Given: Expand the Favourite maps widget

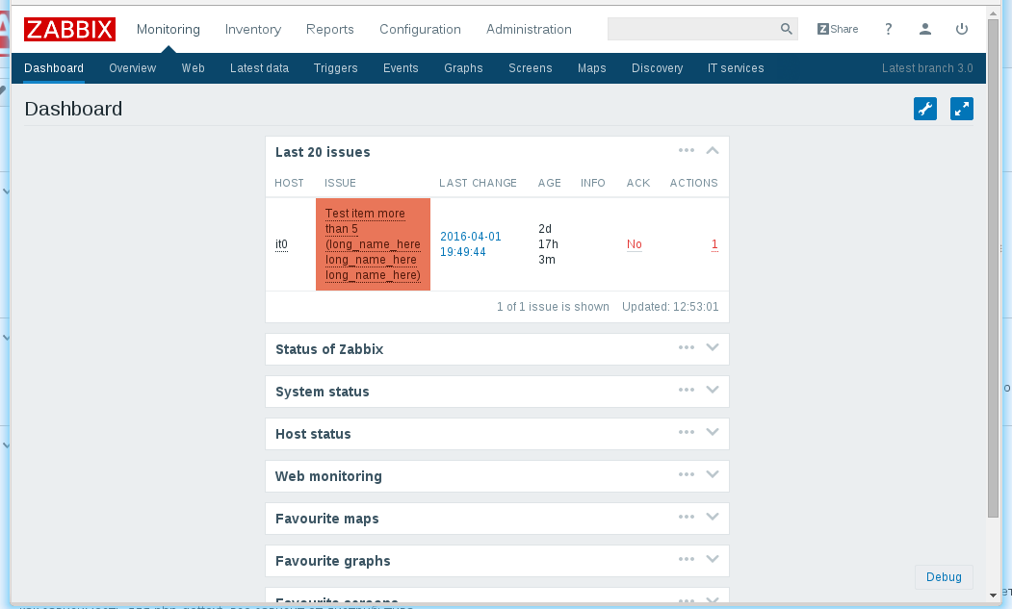Looking at the screenshot, I should (713, 517).
